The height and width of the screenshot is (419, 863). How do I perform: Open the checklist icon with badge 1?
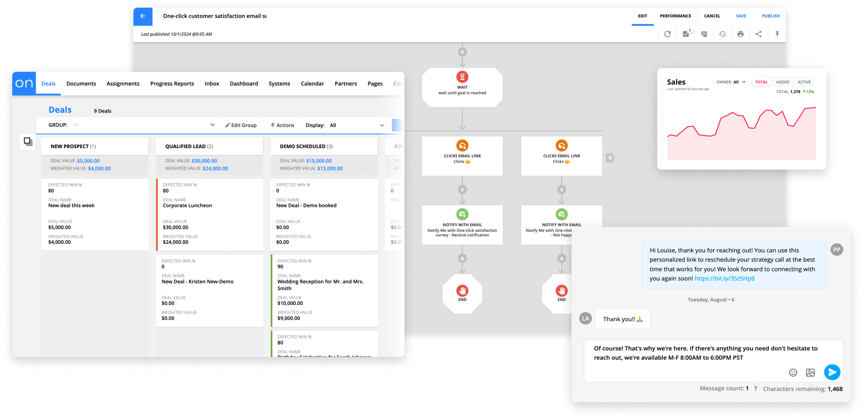pyautogui.click(x=686, y=34)
